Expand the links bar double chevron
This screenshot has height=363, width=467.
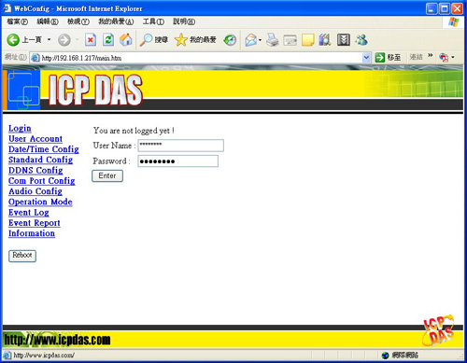coord(431,55)
